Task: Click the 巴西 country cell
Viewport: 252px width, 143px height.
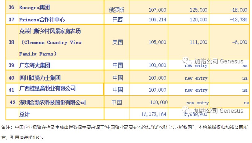Action: pos(118,19)
